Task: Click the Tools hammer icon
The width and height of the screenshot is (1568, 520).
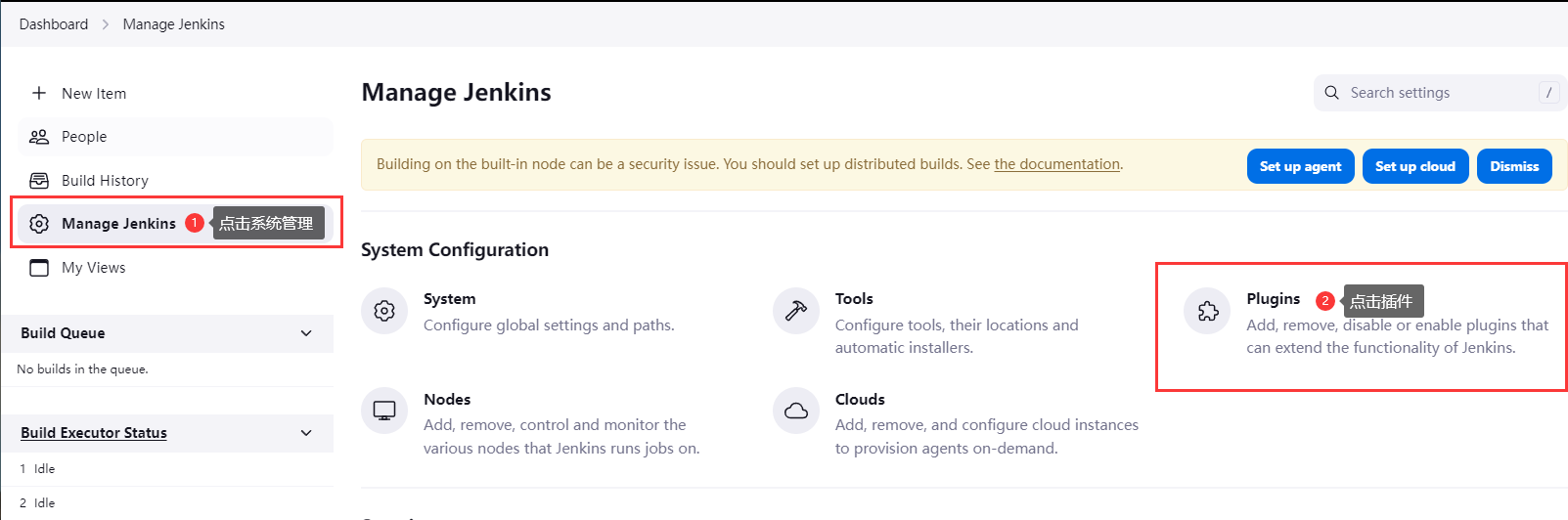Action: click(x=796, y=311)
